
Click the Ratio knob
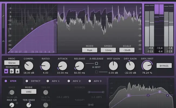pyautogui.click(x=45, y=66)
